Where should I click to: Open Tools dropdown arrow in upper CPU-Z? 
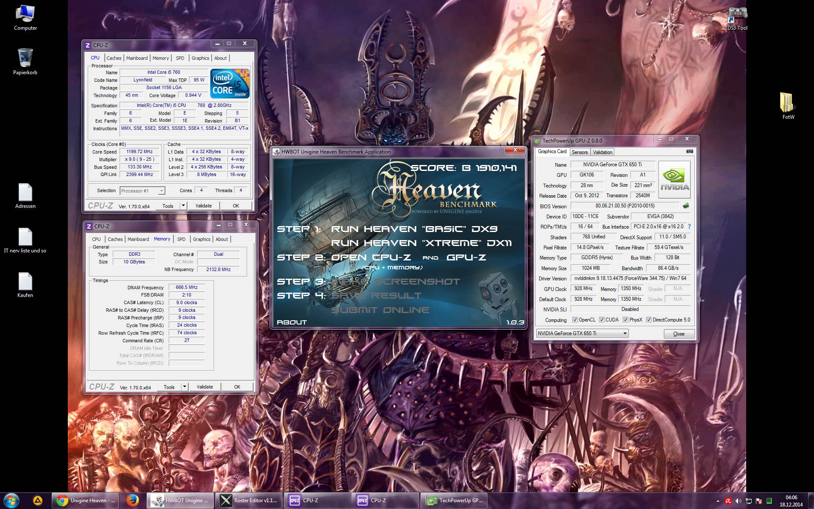pos(183,206)
